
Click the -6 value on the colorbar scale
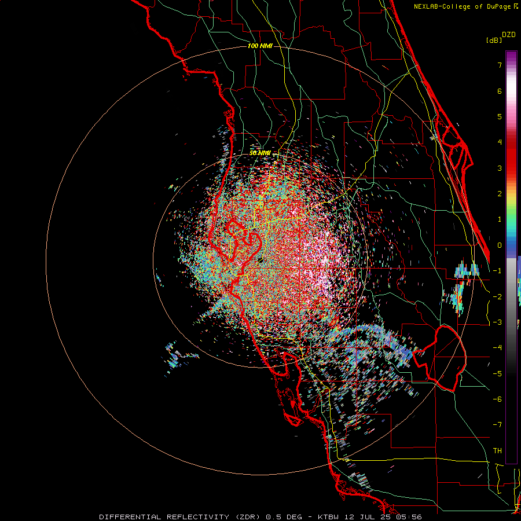coord(497,399)
